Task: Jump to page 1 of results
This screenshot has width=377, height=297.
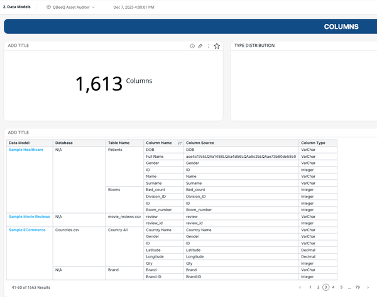Action: (x=310, y=287)
